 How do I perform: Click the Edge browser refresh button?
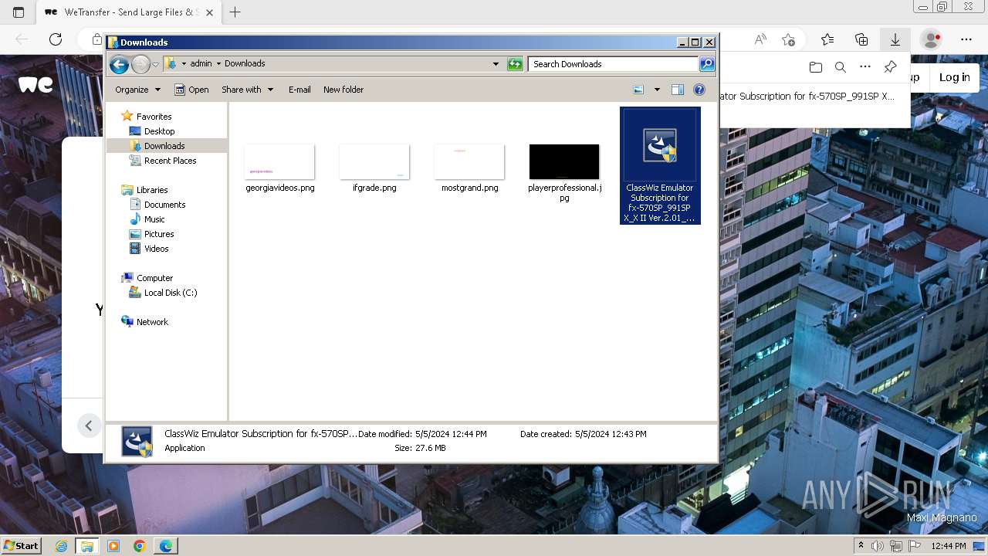coord(56,39)
